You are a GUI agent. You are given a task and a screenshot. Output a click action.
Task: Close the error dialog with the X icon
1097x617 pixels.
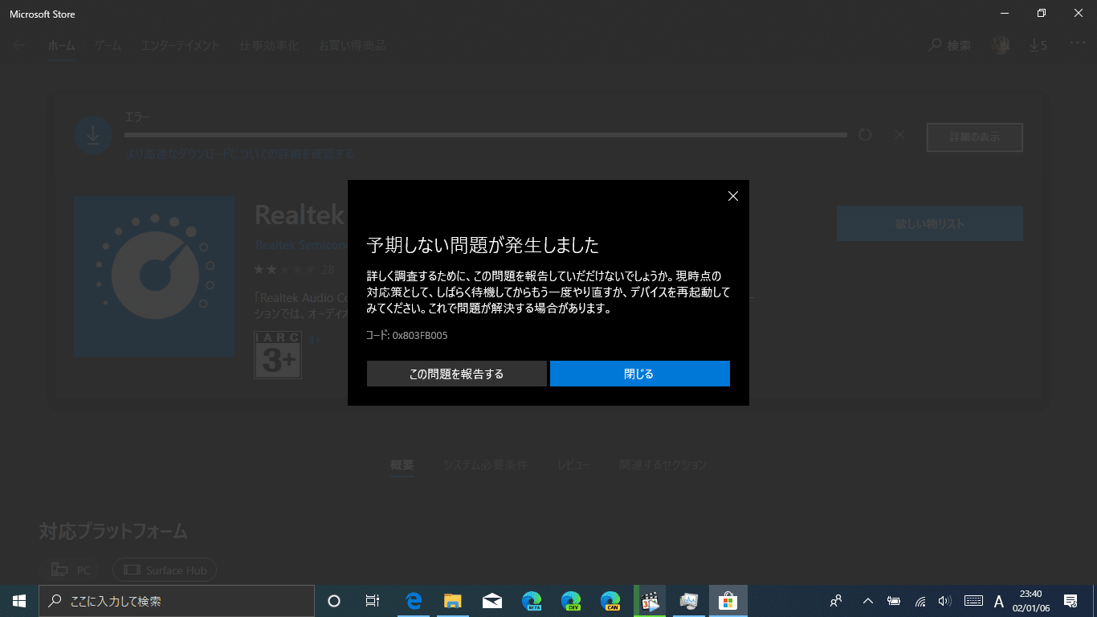[x=732, y=196]
